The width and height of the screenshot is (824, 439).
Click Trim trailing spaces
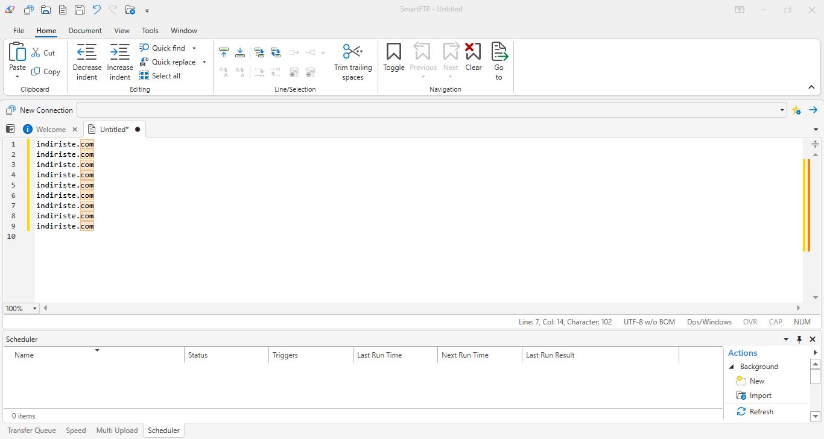pyautogui.click(x=353, y=62)
